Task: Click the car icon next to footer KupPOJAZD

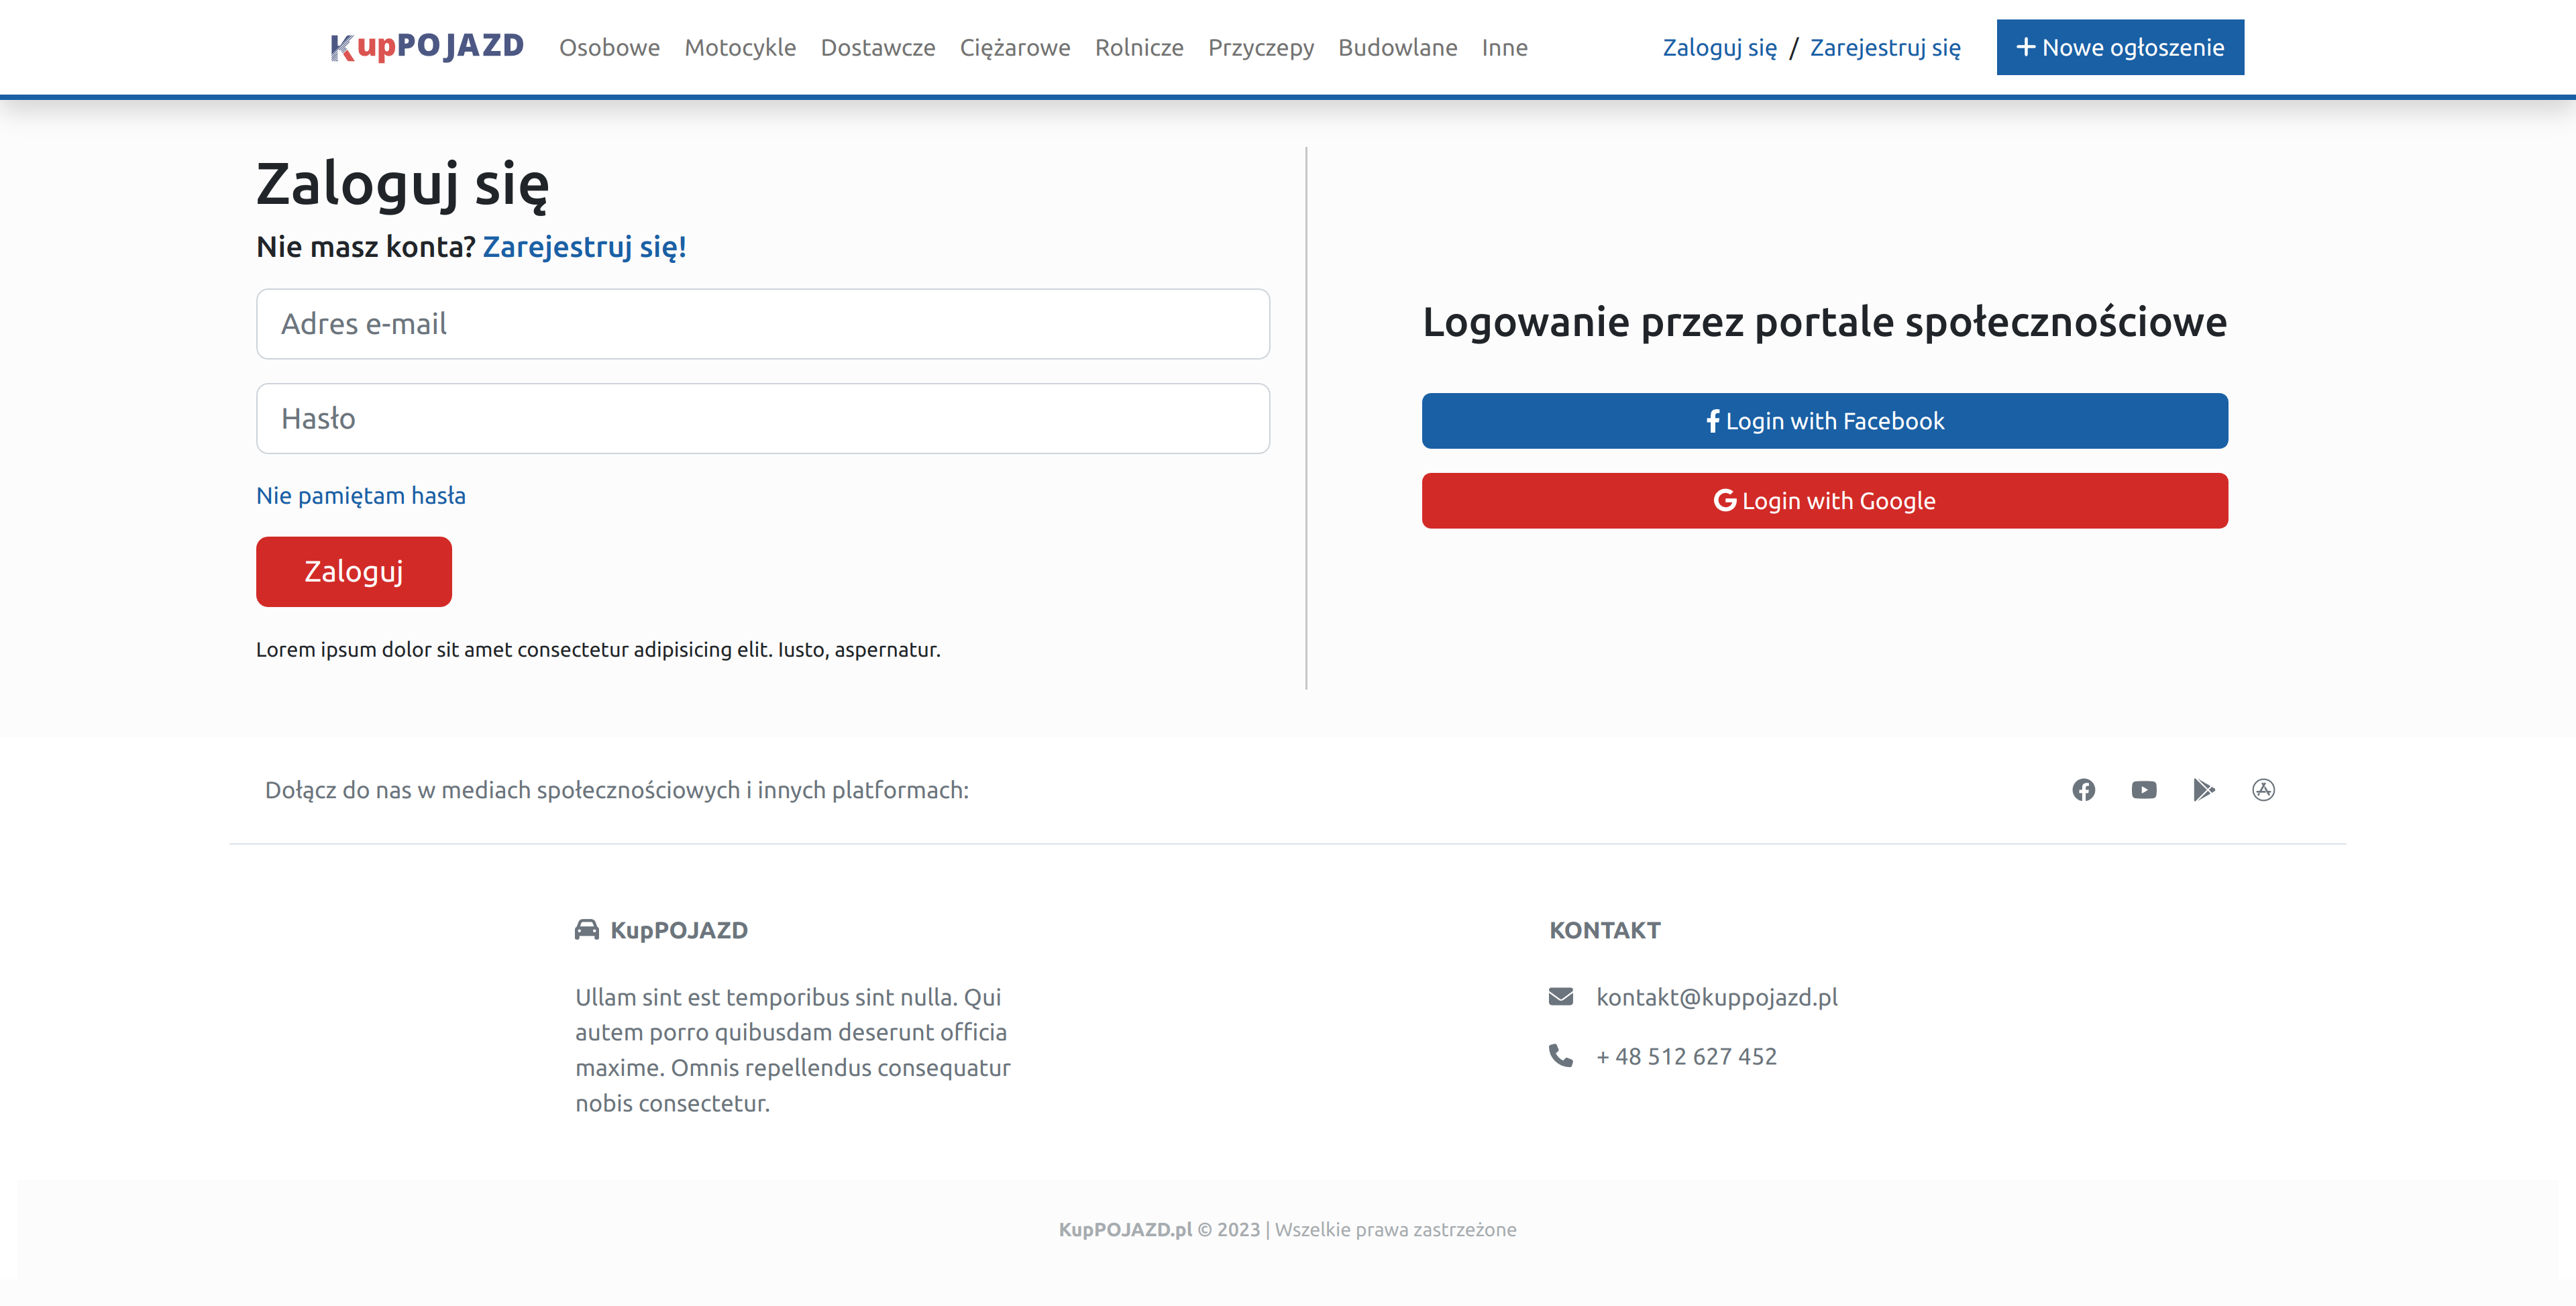Action: 586,930
